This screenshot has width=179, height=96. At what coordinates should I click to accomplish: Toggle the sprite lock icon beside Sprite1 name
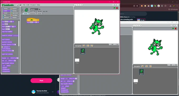[39, 9]
